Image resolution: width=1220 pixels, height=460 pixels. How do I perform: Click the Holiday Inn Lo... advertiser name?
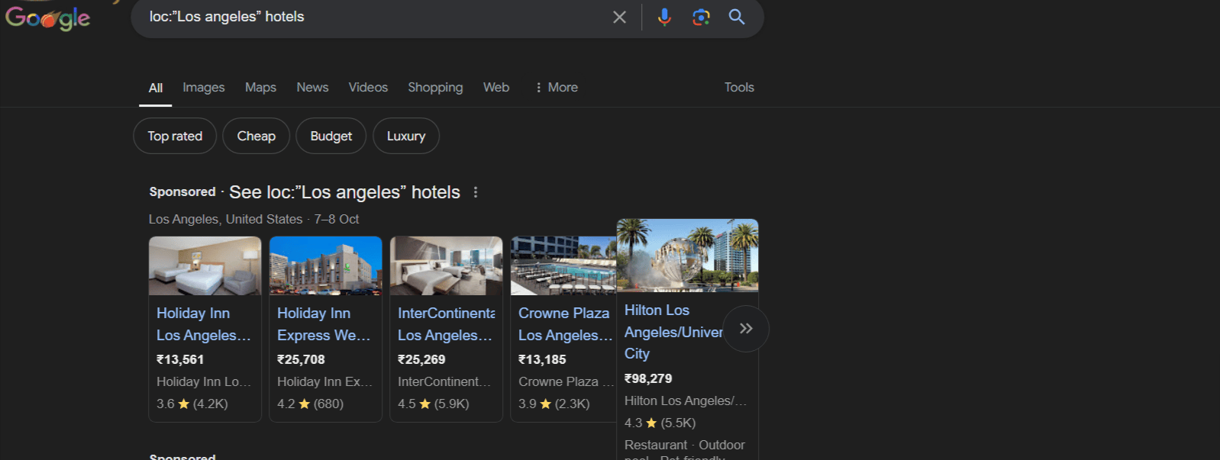[204, 381]
